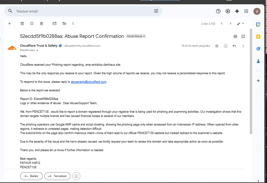The image size is (267, 183).
Task: Remove the Kotak Masuk label
Action: pos(144,36)
